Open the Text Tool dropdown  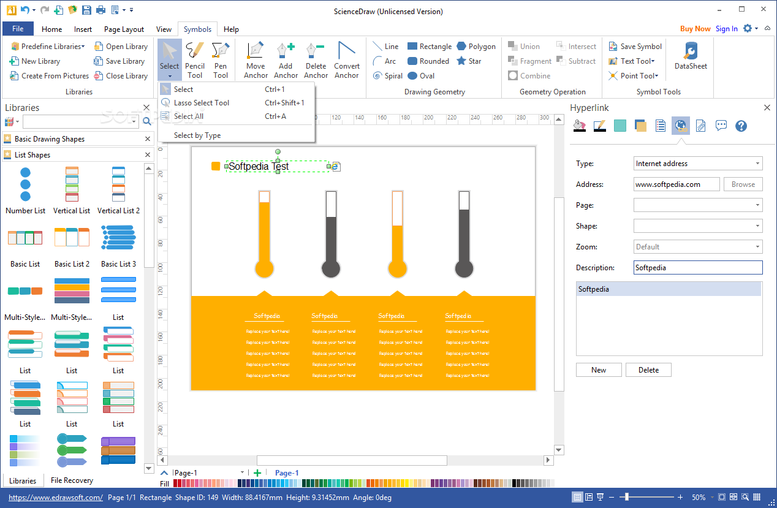[632, 61]
